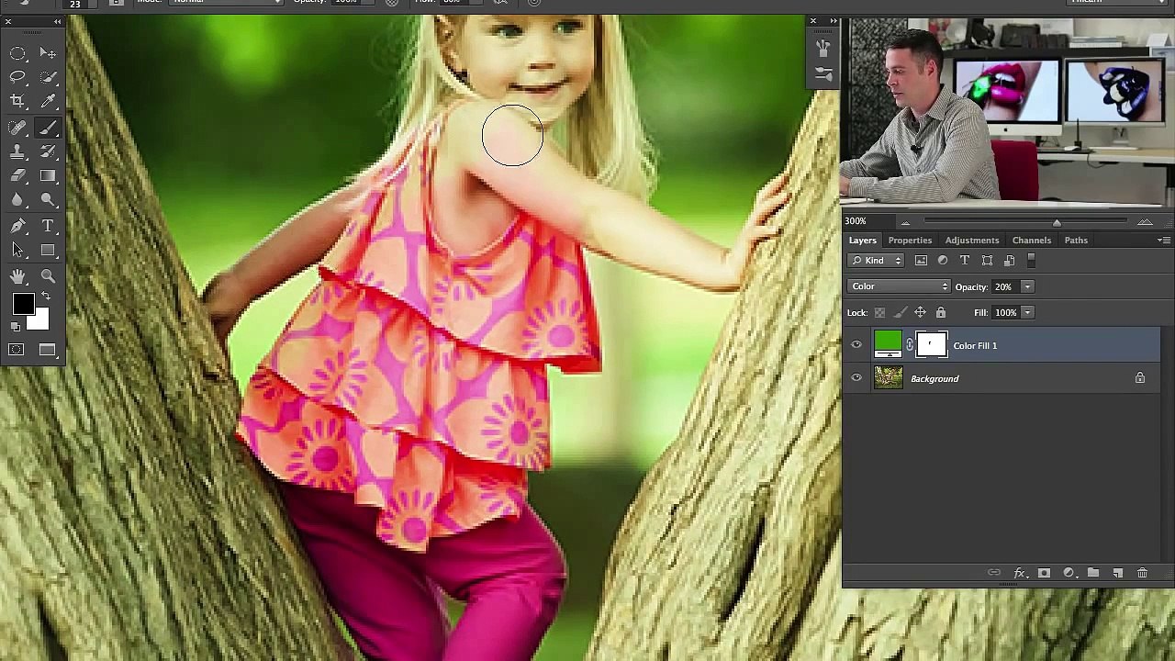Change the screen mode
The height and width of the screenshot is (661, 1175).
pos(48,350)
